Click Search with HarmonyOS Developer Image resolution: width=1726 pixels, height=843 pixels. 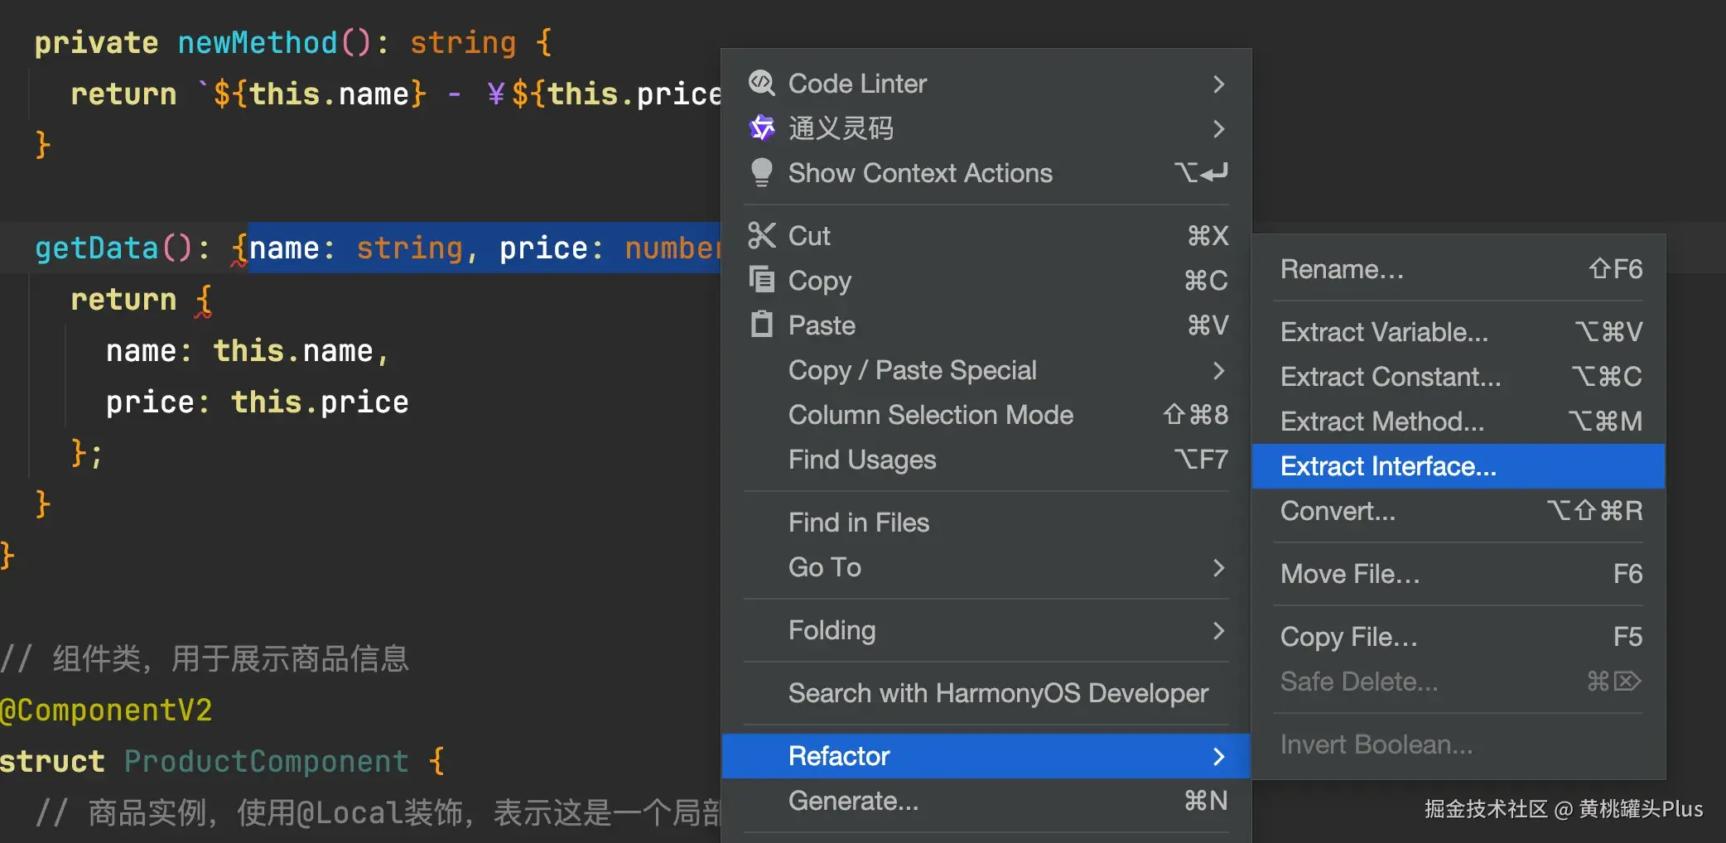coord(998,693)
